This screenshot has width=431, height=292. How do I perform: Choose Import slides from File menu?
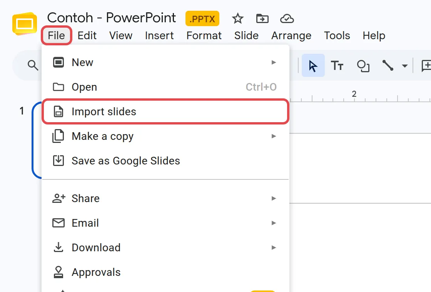coord(165,111)
